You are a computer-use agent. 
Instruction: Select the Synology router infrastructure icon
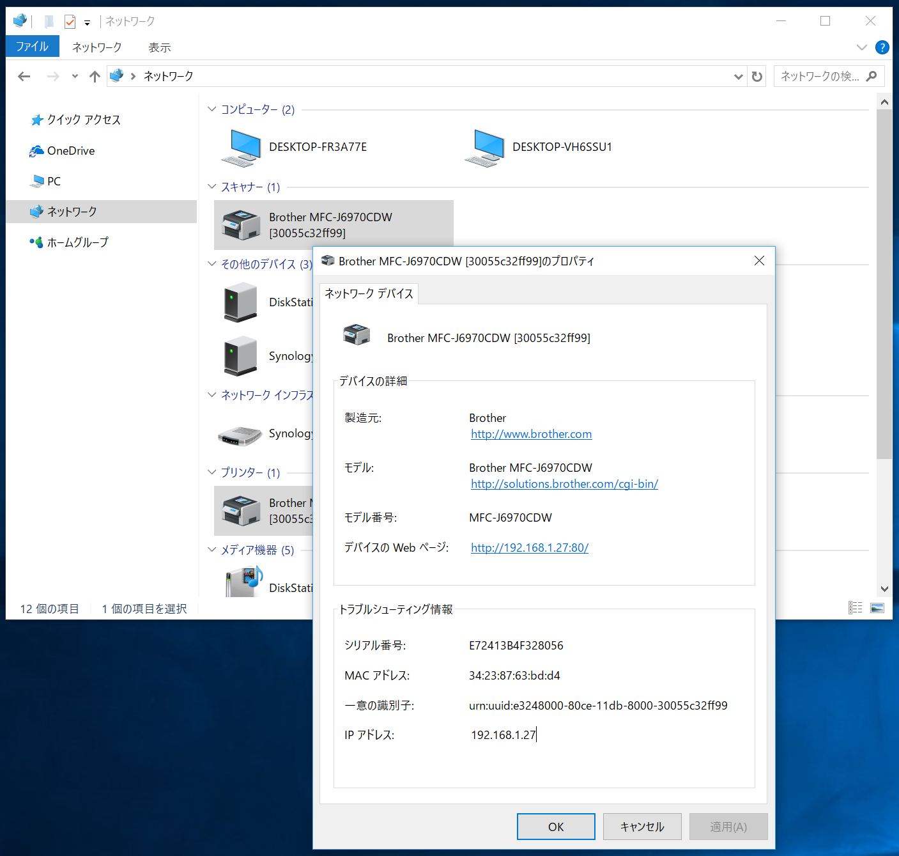[240, 435]
